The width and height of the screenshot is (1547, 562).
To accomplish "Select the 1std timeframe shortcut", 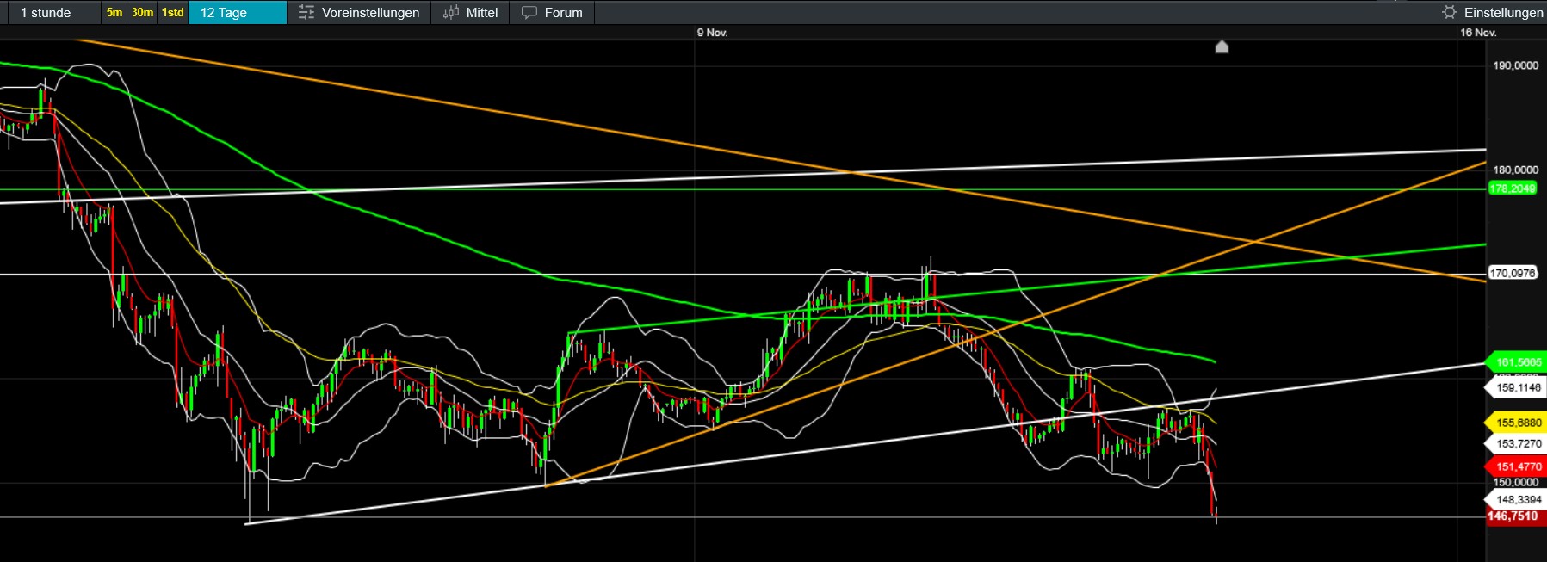I will [173, 13].
